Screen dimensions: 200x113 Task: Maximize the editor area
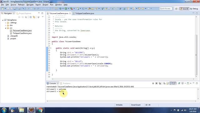(197, 13)
